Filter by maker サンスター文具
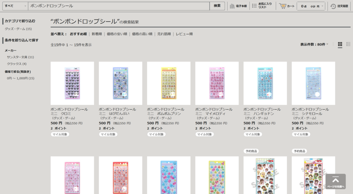Screen dimensions: 353x194 tap(20, 57)
